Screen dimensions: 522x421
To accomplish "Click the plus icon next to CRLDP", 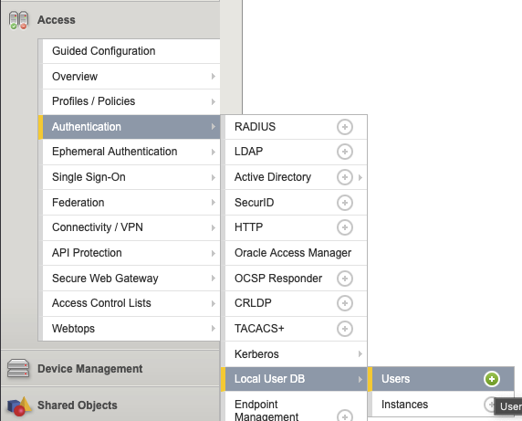I will [345, 303].
